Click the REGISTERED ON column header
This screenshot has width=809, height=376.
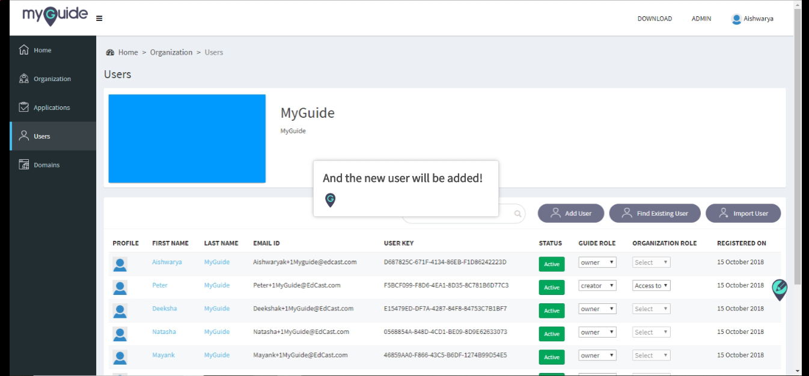(x=742, y=243)
